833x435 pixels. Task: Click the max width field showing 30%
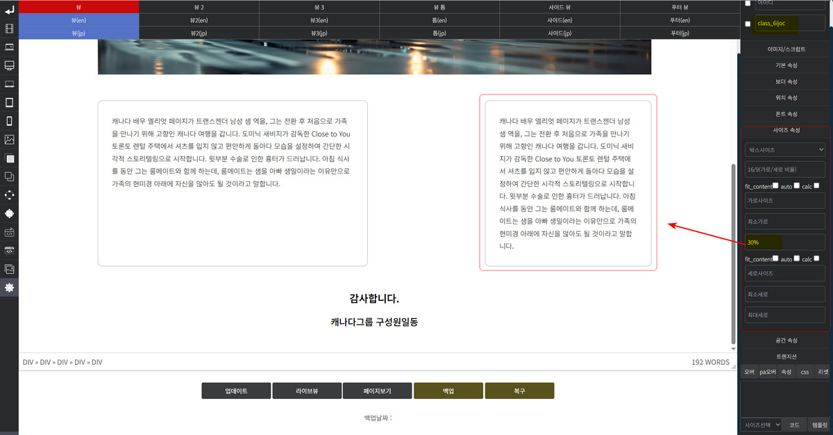(785, 243)
